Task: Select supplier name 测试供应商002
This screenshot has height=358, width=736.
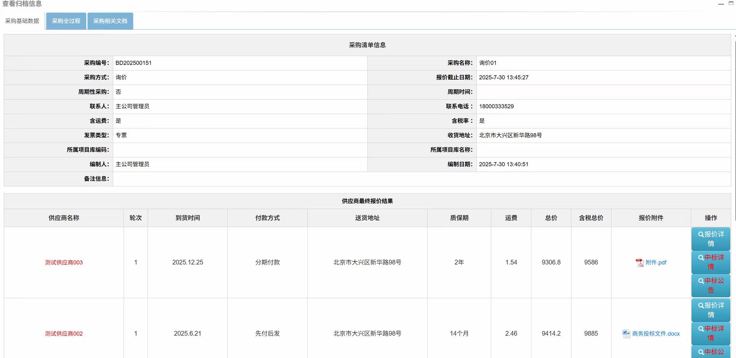Action: pos(64,333)
